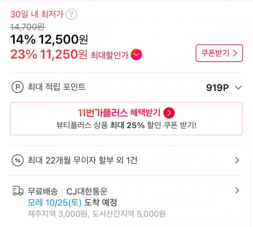This screenshot has height=227, width=253.
Task: Click the 30일 내 최저가 label
Action: pos(37,14)
